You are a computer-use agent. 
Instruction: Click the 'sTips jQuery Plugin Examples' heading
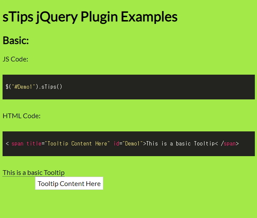pyautogui.click(x=90, y=17)
